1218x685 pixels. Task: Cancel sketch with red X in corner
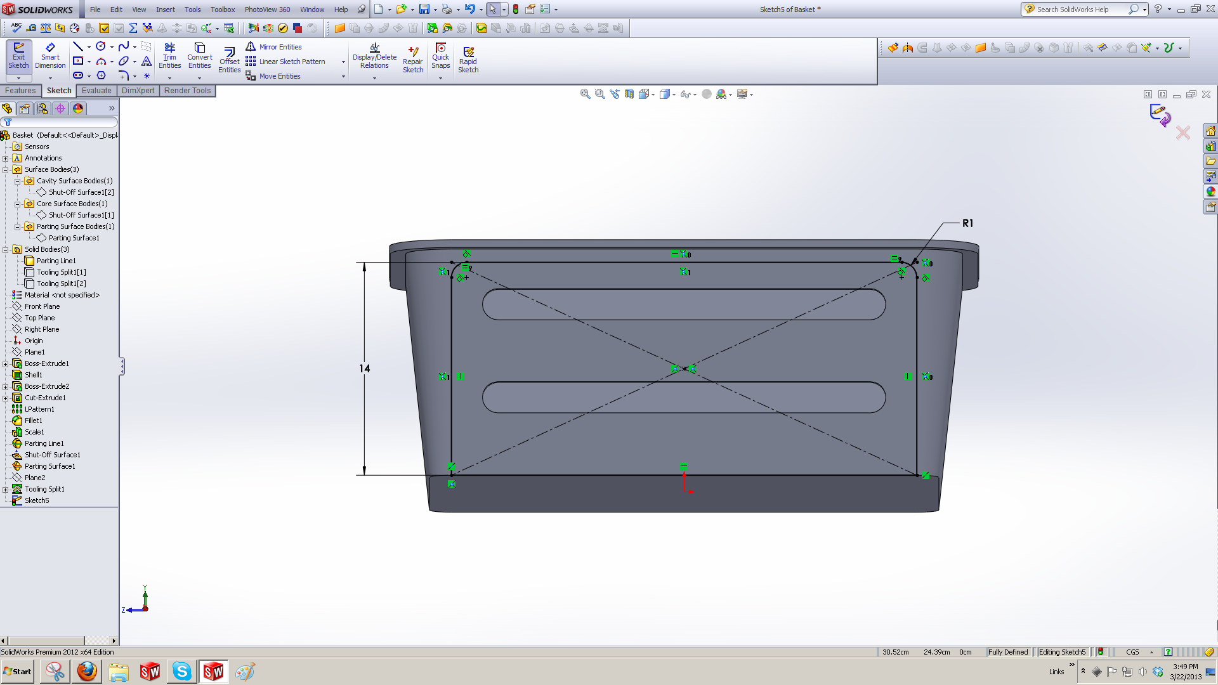(x=1183, y=133)
